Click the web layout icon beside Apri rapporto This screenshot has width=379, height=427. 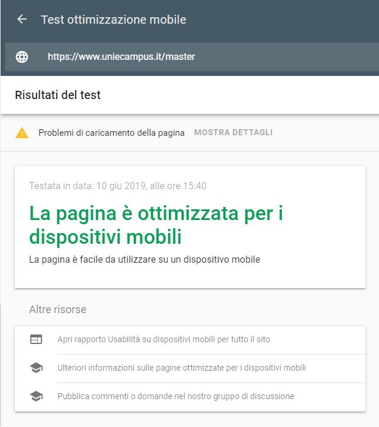(36, 339)
